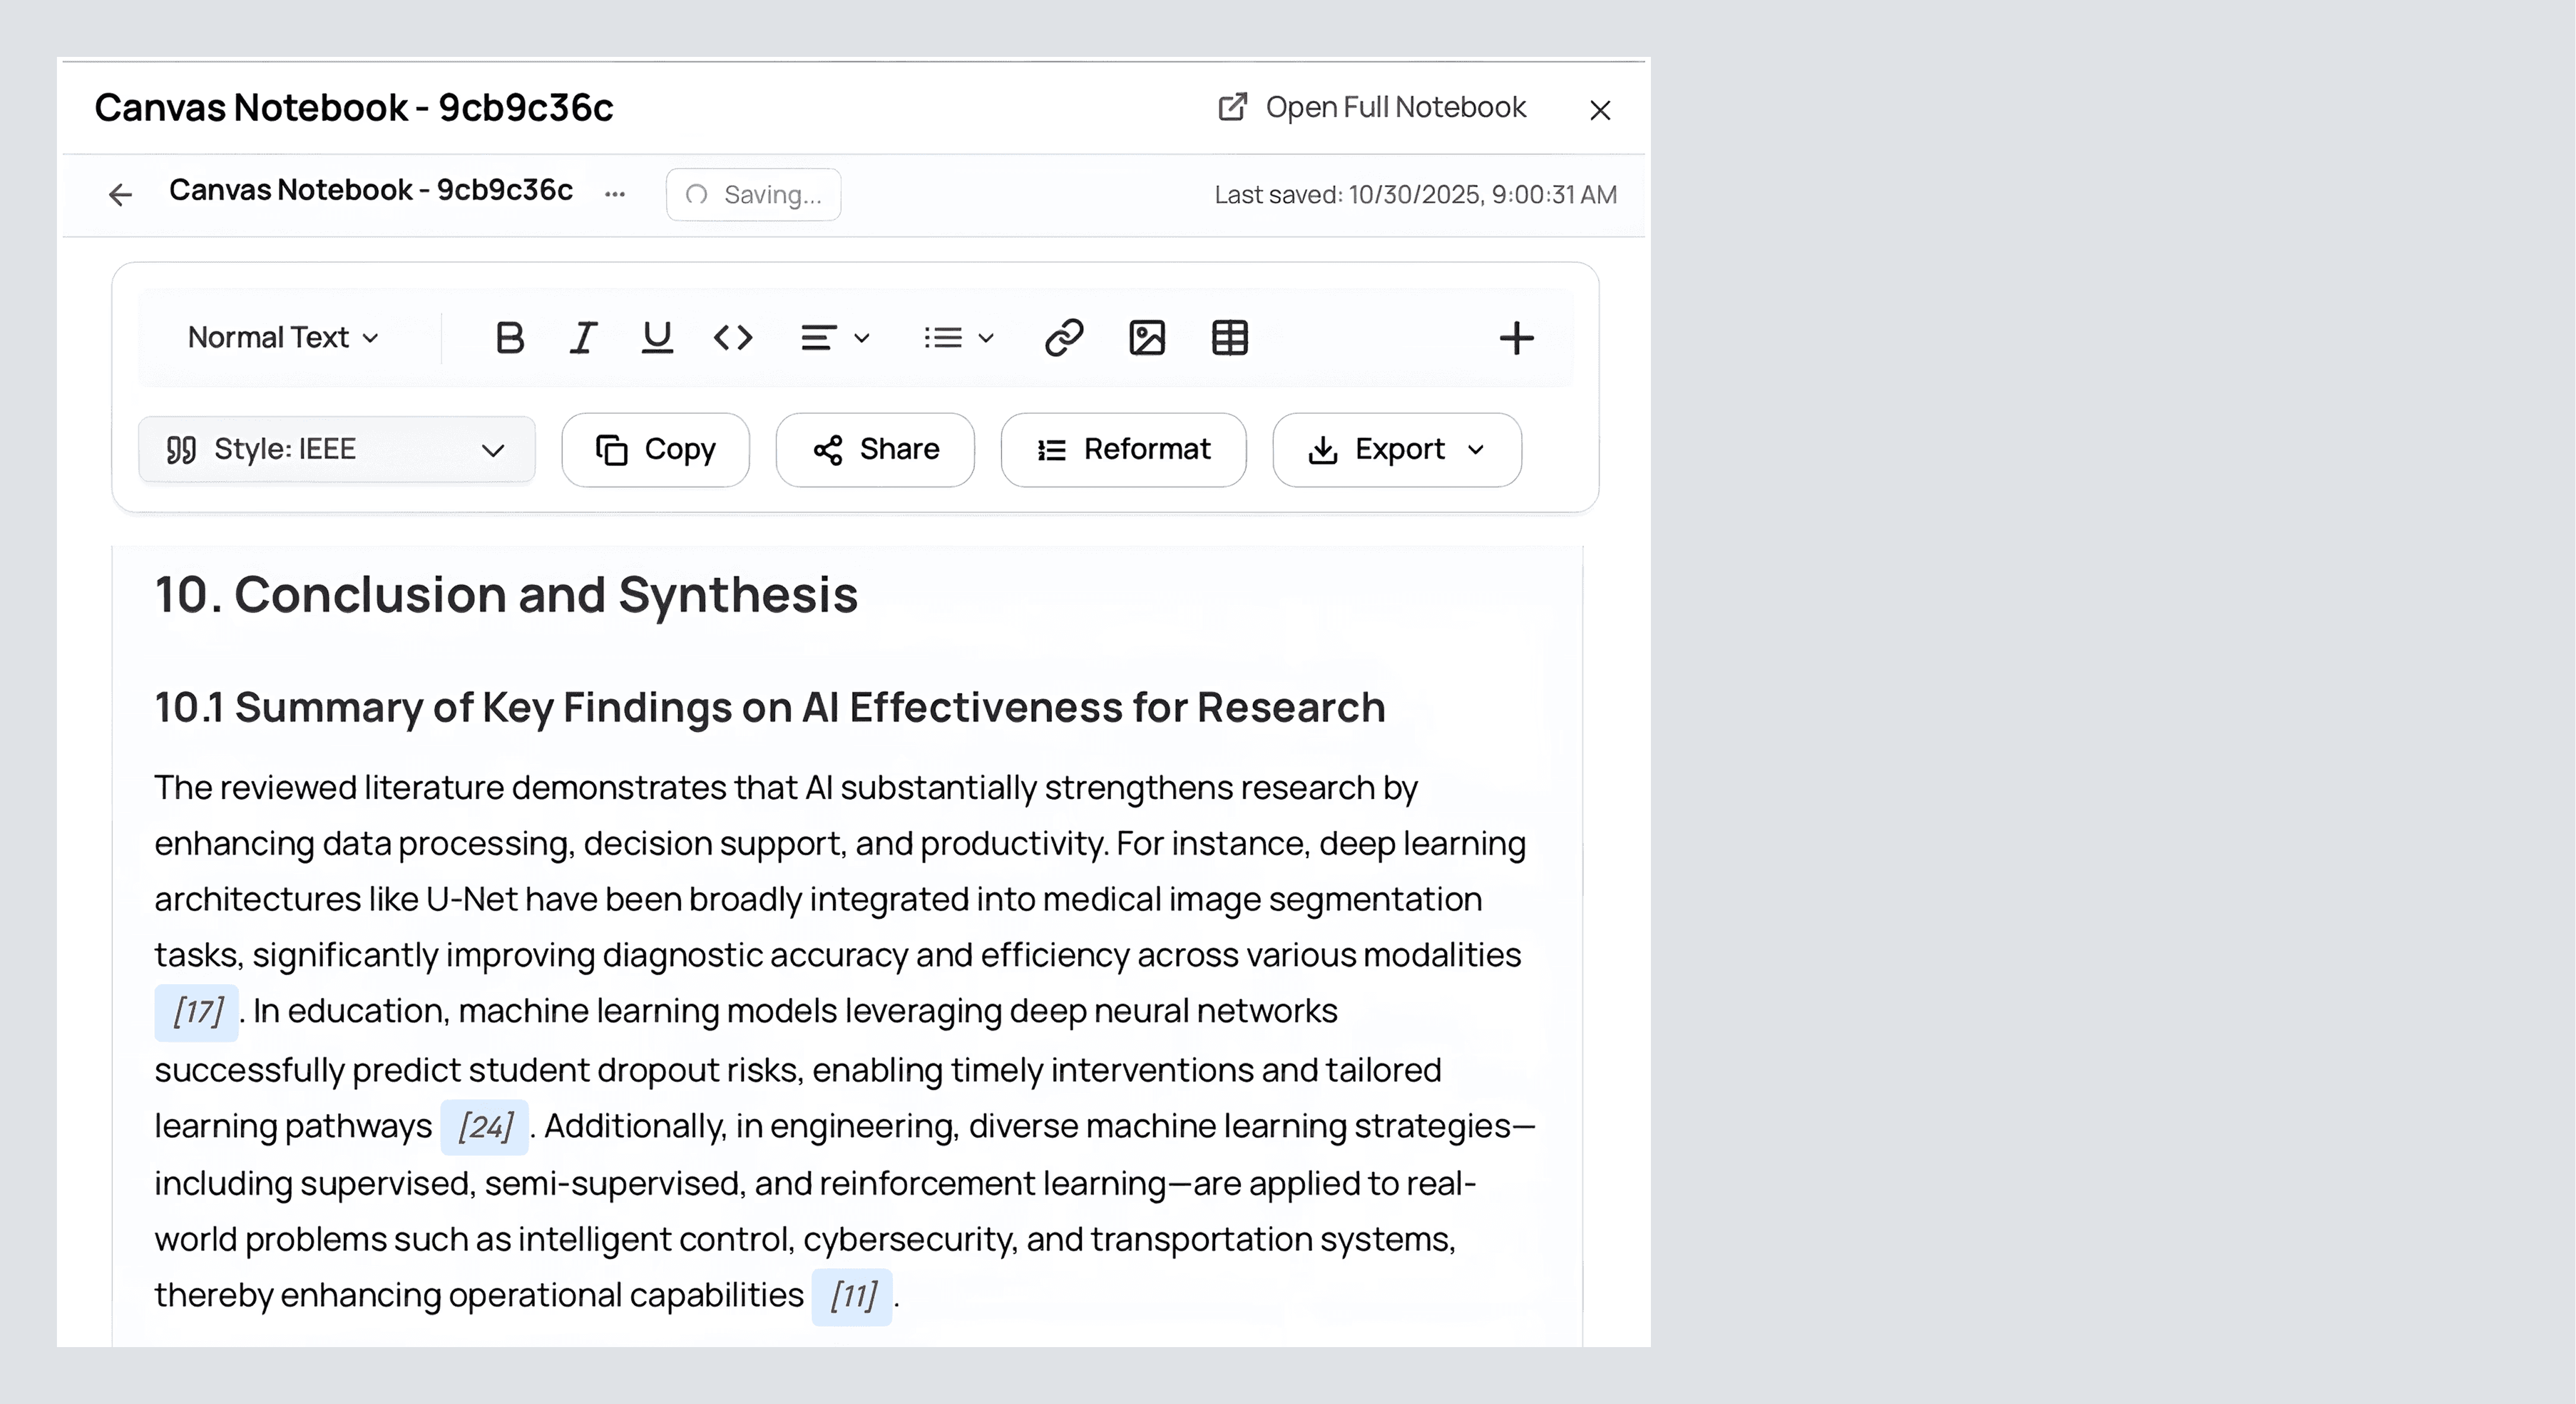Click citation reference [24]
Screen dimensions: 2576x1404
[x=485, y=1127]
